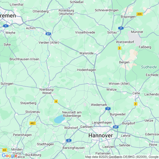Select the Nienburg/Weser town label
This screenshot has width=159, height=159.
point(47,91)
